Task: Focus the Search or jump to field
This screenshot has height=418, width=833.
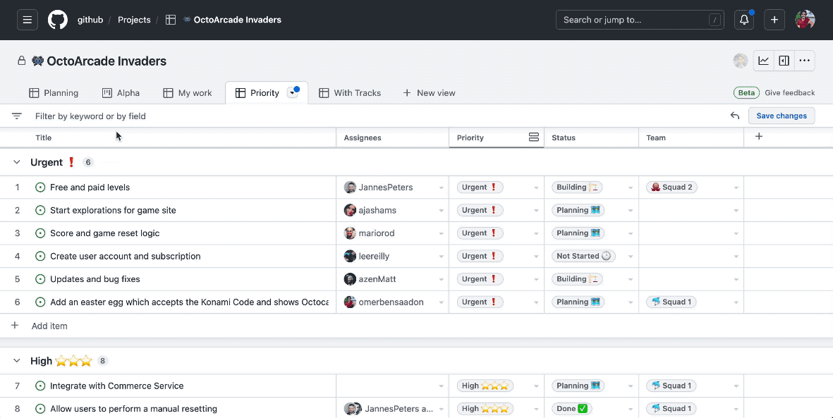Action: point(640,20)
